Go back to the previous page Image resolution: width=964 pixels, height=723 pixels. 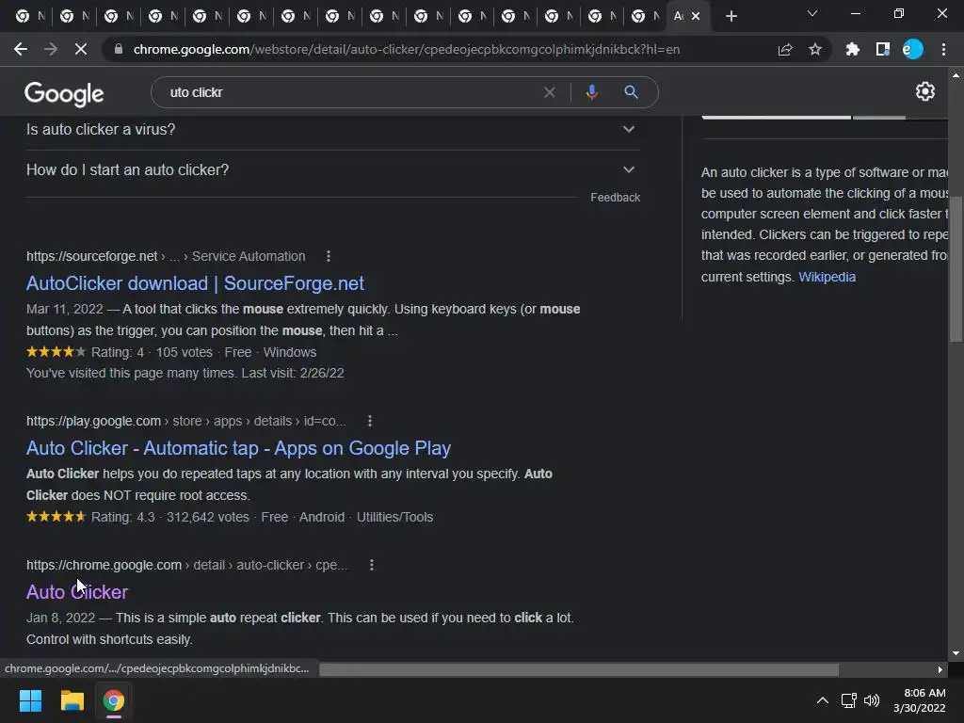coord(21,49)
